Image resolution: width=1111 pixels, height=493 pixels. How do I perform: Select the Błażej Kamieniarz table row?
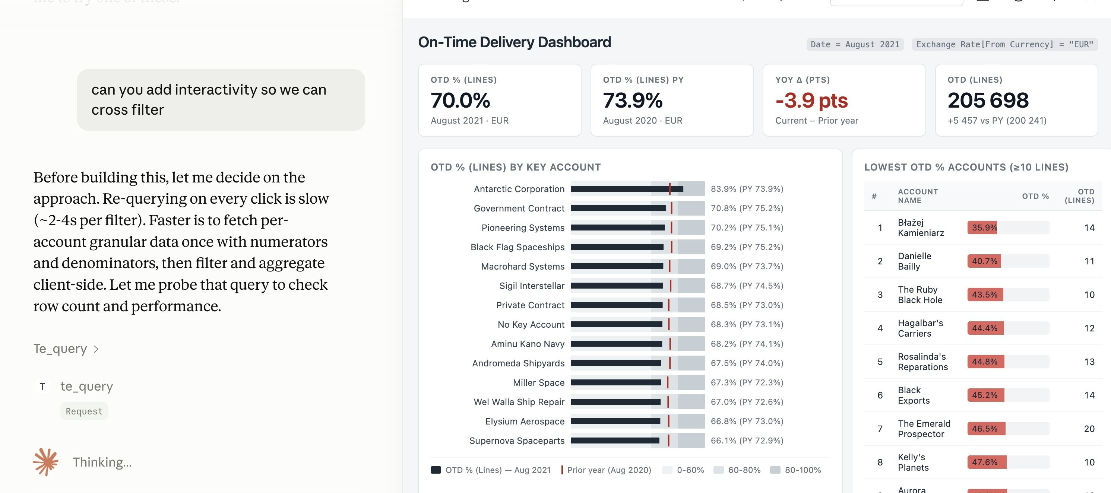(983, 228)
